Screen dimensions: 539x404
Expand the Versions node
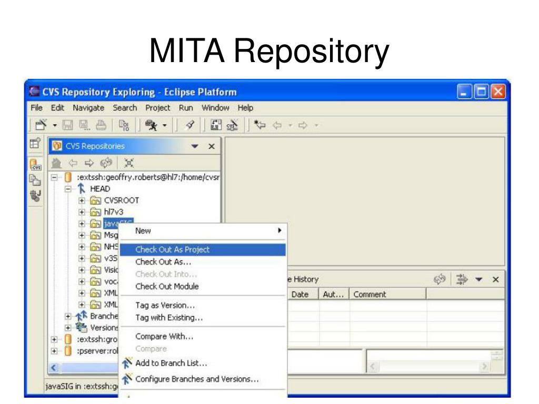click(68, 328)
